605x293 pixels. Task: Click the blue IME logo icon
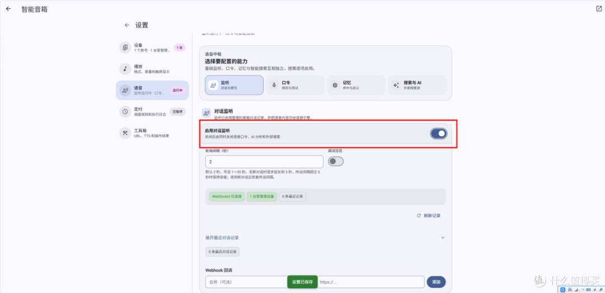click(x=562, y=290)
